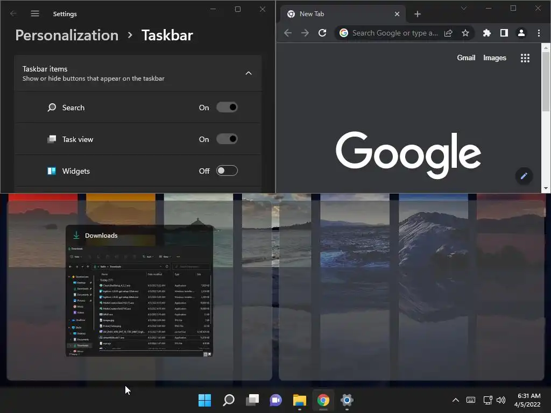Click the Downloads title in snap preview
This screenshot has height=413, width=551.
pyautogui.click(x=101, y=236)
